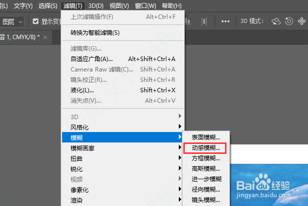Open the 视图(V) menu
The image size is (308, 206).
pyautogui.click(x=119, y=6)
